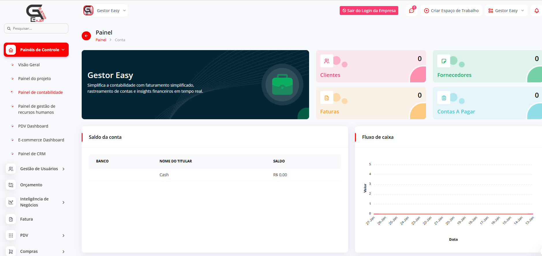Viewport: 542px width, 256px height.
Task: Expand the PDV sidebar submenu
Action: 63,236
